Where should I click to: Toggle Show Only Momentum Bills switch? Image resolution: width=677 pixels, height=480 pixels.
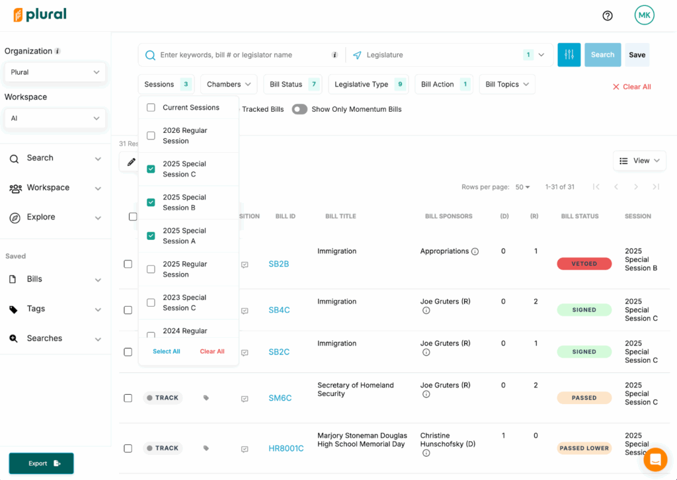coord(299,109)
